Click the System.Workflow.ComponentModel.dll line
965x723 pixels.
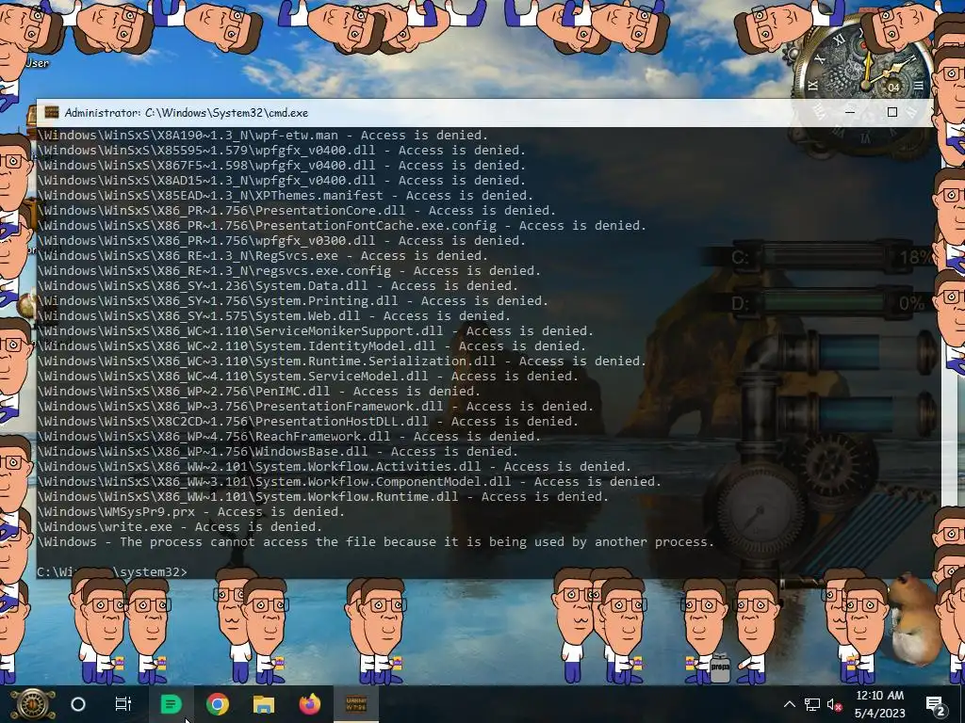click(x=350, y=481)
